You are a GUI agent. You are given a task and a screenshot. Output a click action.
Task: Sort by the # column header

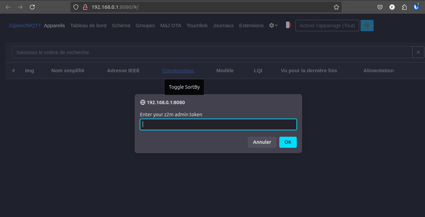click(13, 71)
